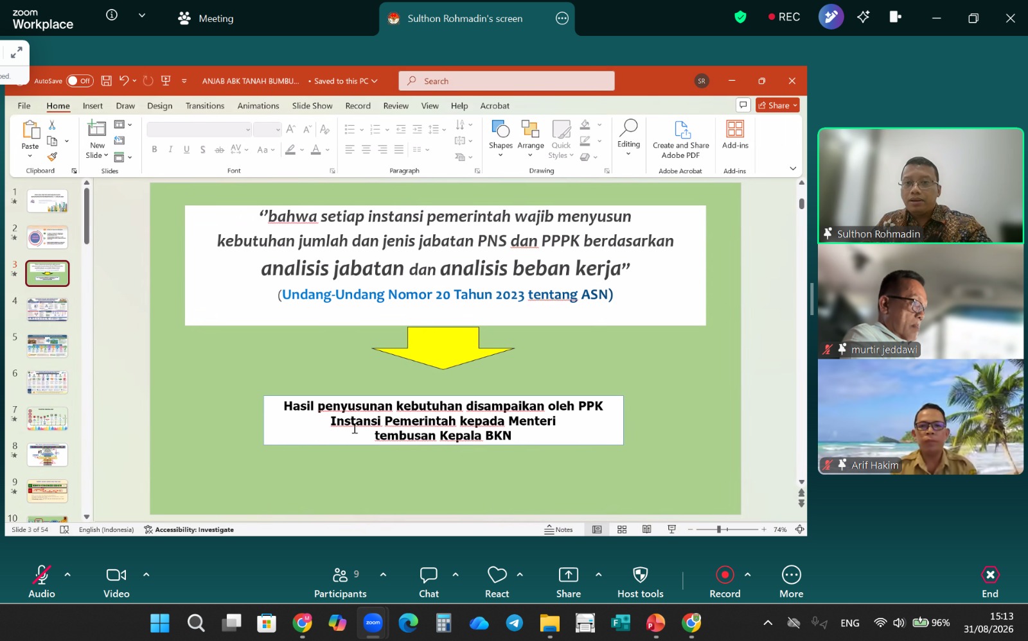Open Host tools shield menu

click(641, 581)
